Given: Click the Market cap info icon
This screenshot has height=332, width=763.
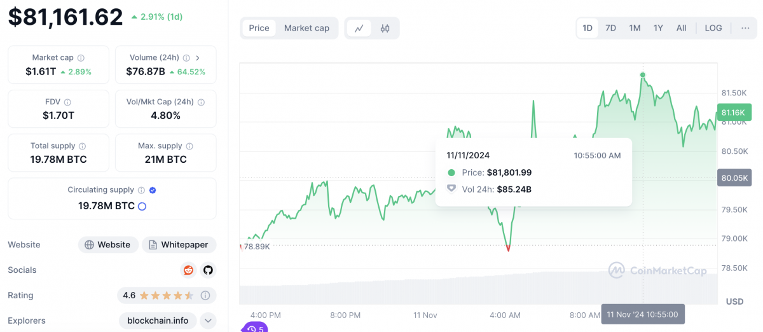Looking at the screenshot, I should point(81,58).
